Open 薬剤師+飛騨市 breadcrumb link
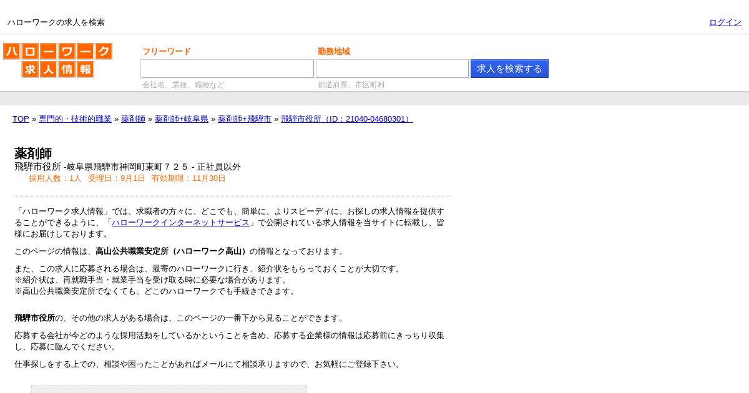749x393 pixels. (x=245, y=119)
